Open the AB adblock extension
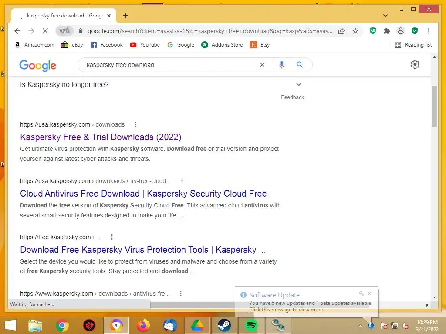This screenshot has width=446, height=334. click(x=373, y=31)
